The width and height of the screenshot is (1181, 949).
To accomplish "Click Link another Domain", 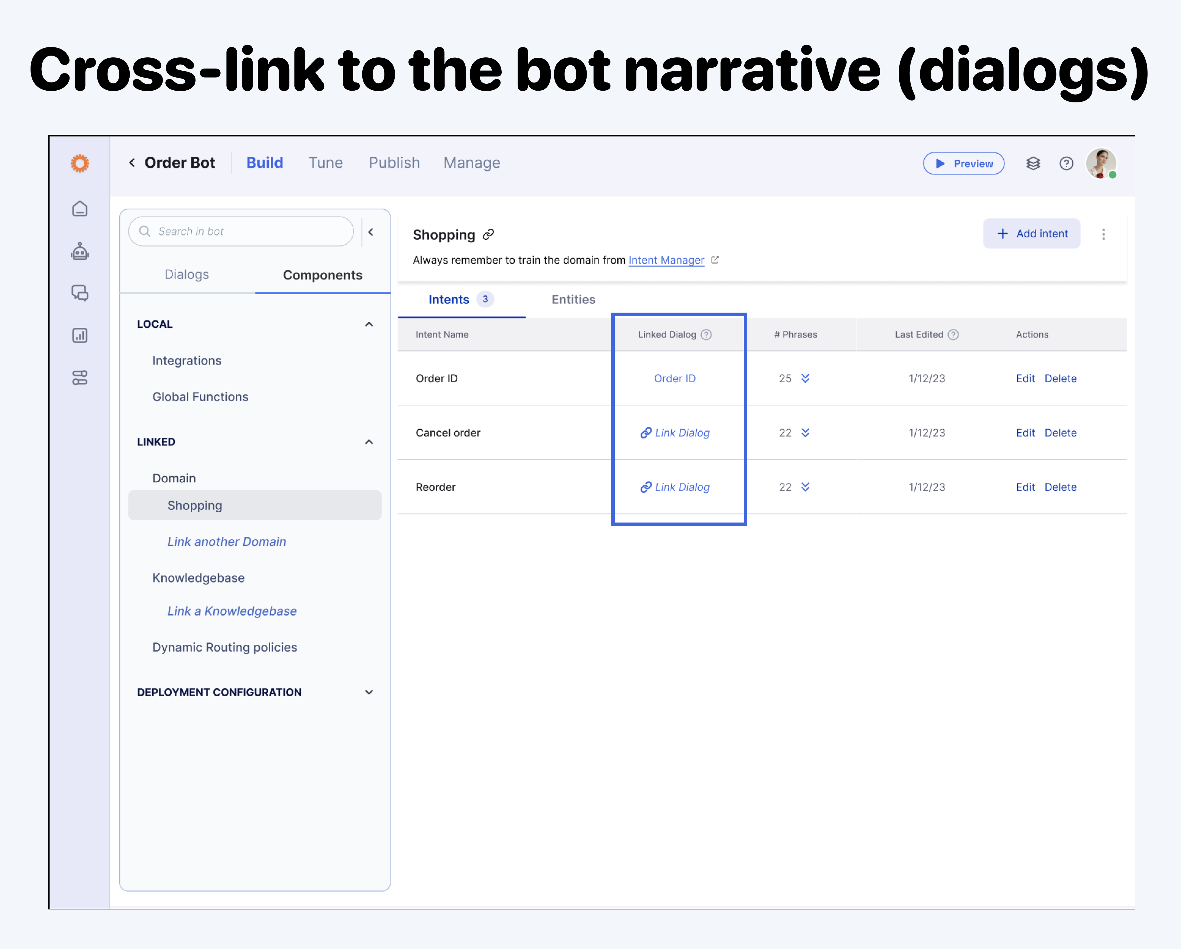I will pyautogui.click(x=227, y=542).
